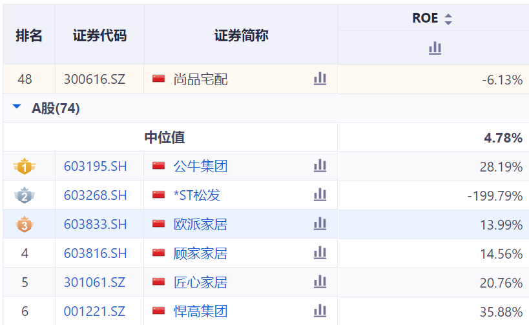Click the 证券代码 column header
The width and height of the screenshot is (529, 325).
pyautogui.click(x=99, y=35)
